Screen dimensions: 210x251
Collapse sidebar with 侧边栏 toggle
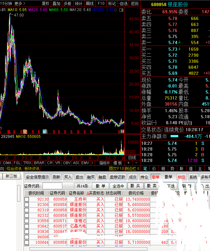[132, 169]
